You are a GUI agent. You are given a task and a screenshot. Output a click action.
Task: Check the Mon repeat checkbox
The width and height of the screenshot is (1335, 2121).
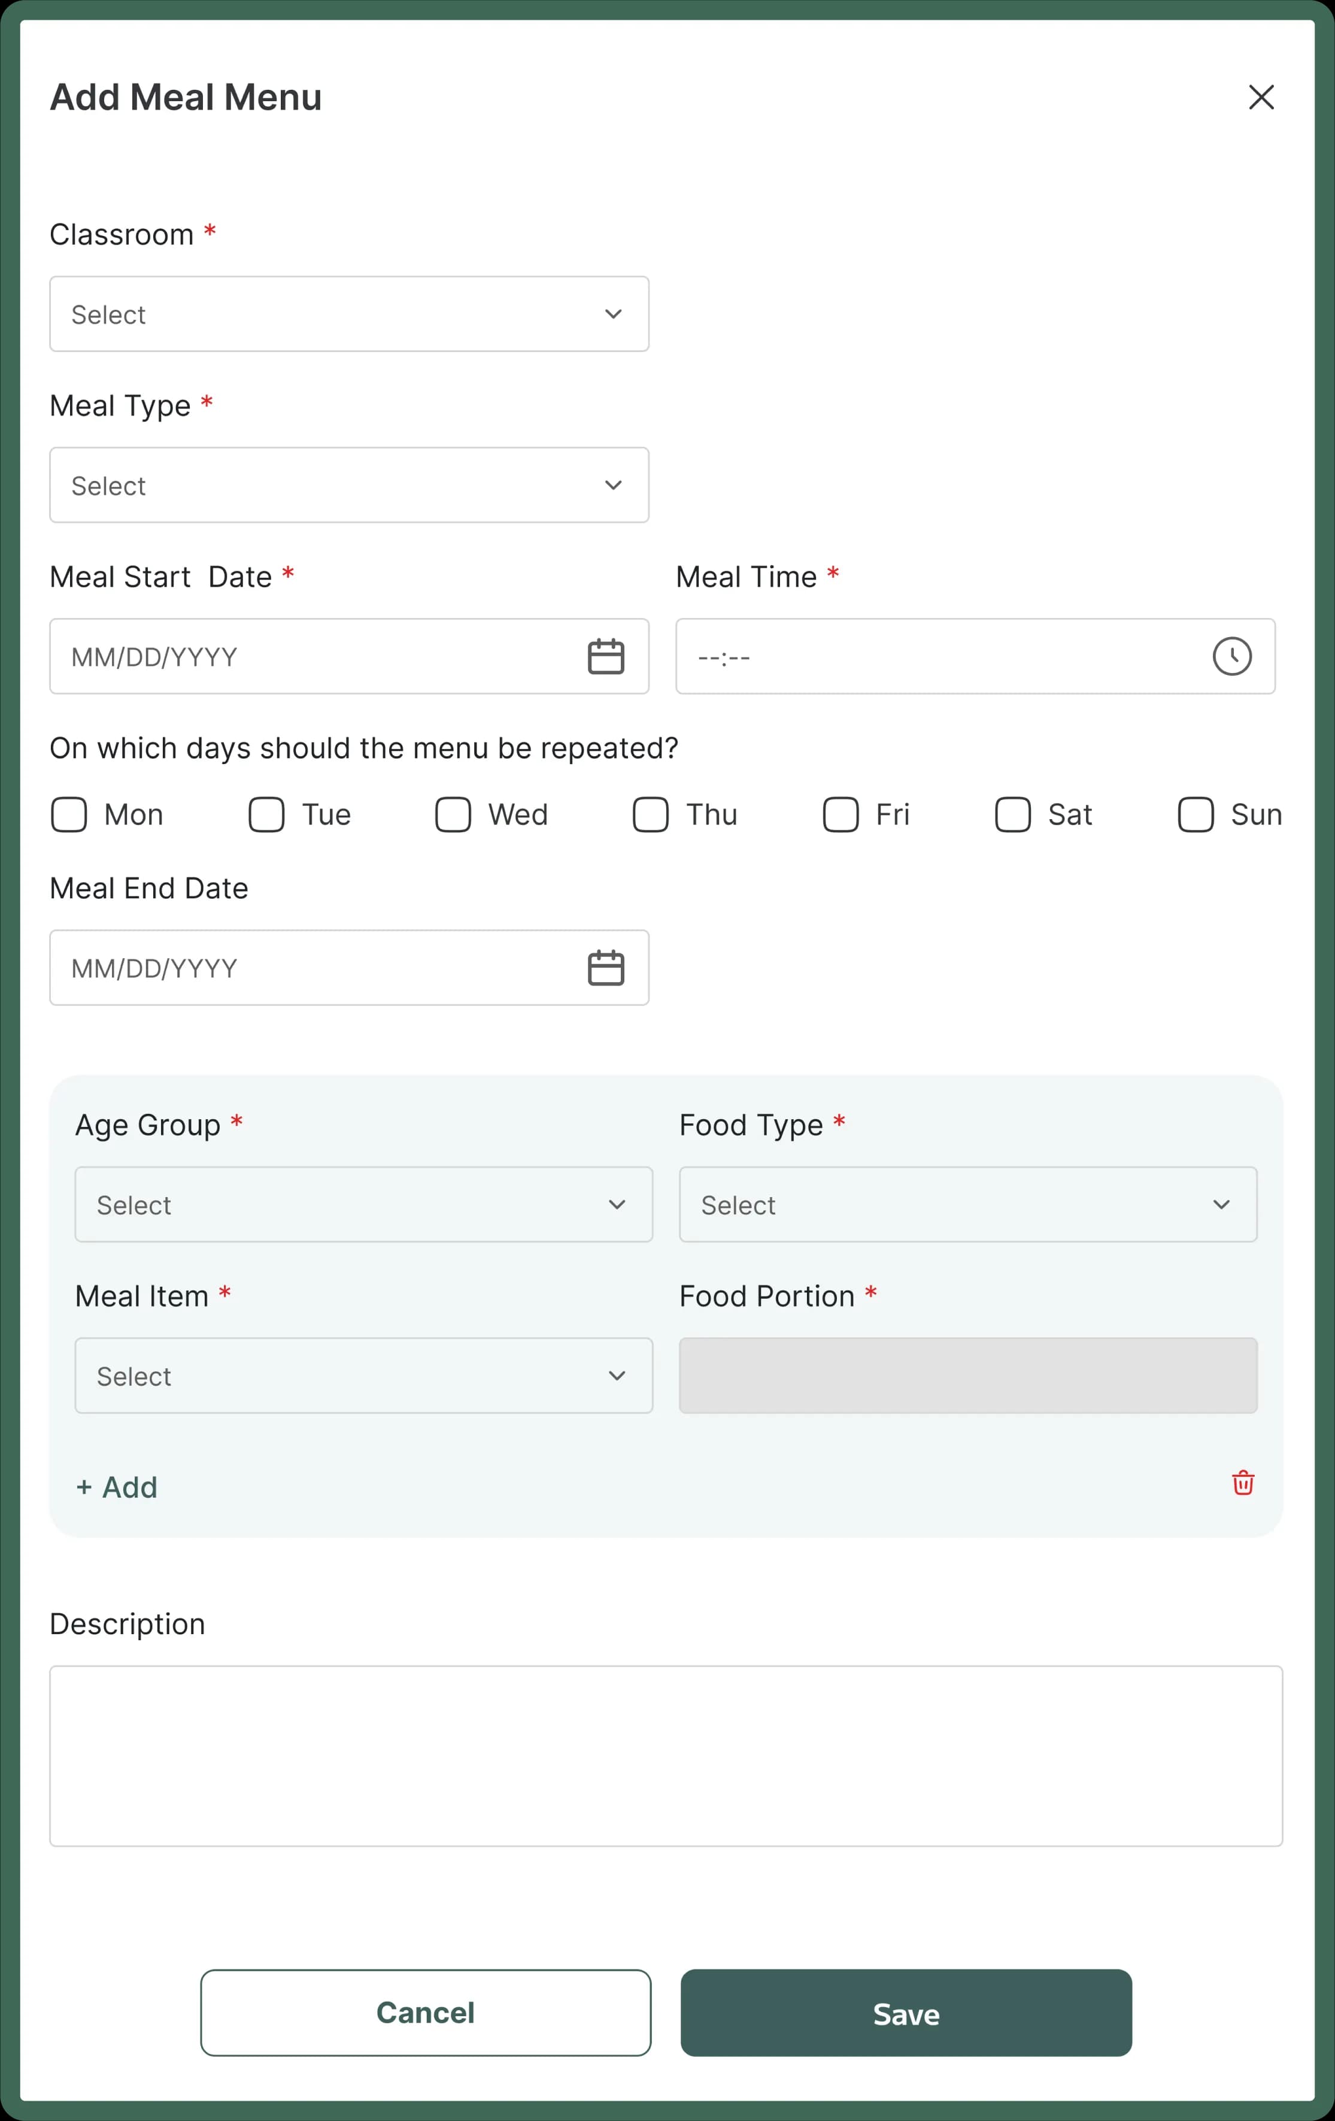pos(69,815)
